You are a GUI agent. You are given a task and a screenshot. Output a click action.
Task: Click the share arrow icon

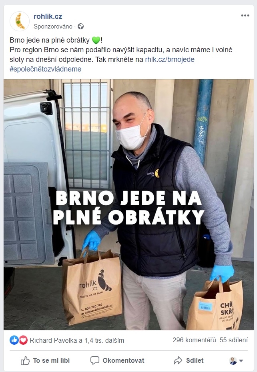pyautogui.click(x=178, y=361)
